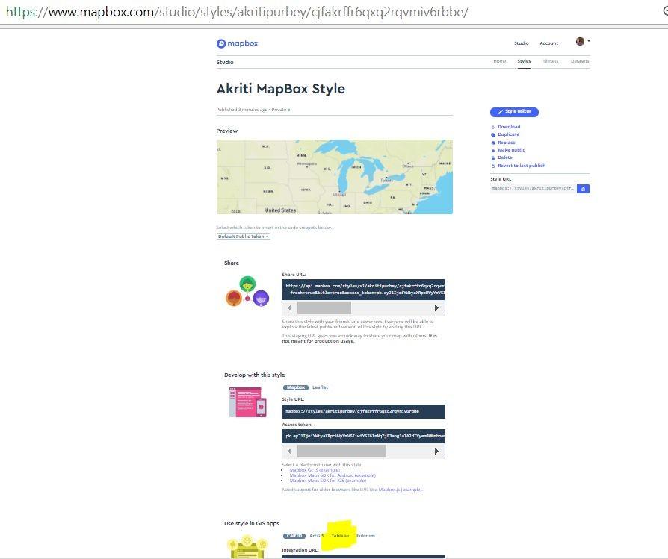Click the pink Develop section devices illustration
Viewport: 668px width, 559px height.
[248, 402]
